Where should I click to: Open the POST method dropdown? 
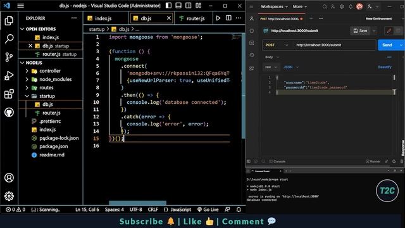coord(277,45)
